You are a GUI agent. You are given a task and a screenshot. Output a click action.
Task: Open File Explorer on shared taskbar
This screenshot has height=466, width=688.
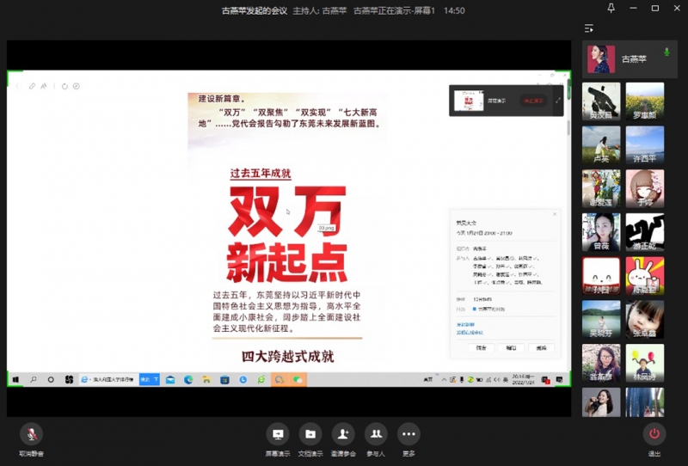pyautogui.click(x=206, y=379)
